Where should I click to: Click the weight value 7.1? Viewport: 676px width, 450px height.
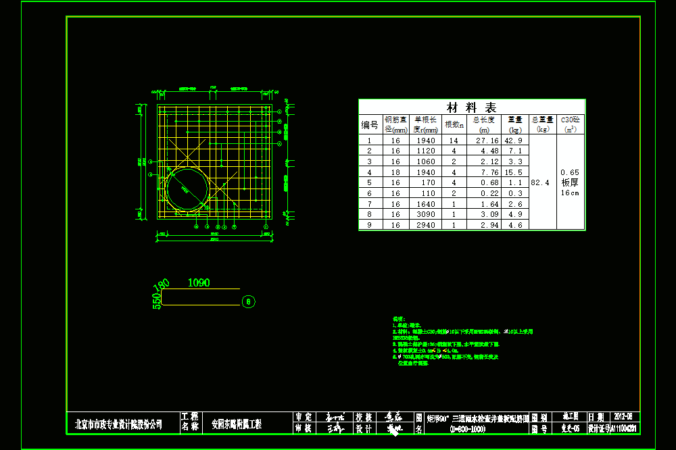click(516, 151)
